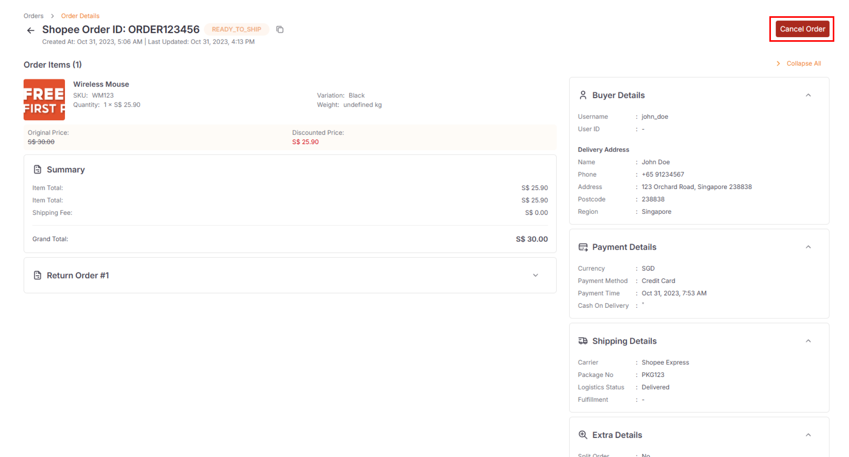Click the chevron next to Collapse All

[x=778, y=63]
